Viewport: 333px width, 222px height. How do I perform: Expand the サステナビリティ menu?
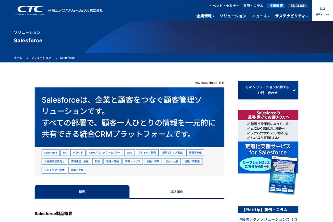click(291, 16)
